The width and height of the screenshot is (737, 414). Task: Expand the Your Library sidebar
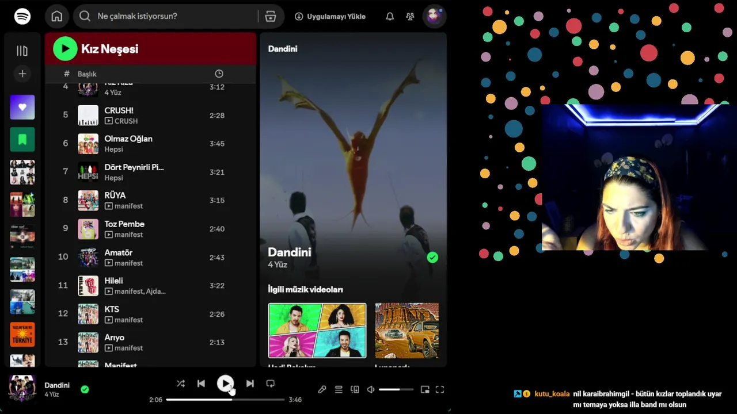click(x=22, y=51)
